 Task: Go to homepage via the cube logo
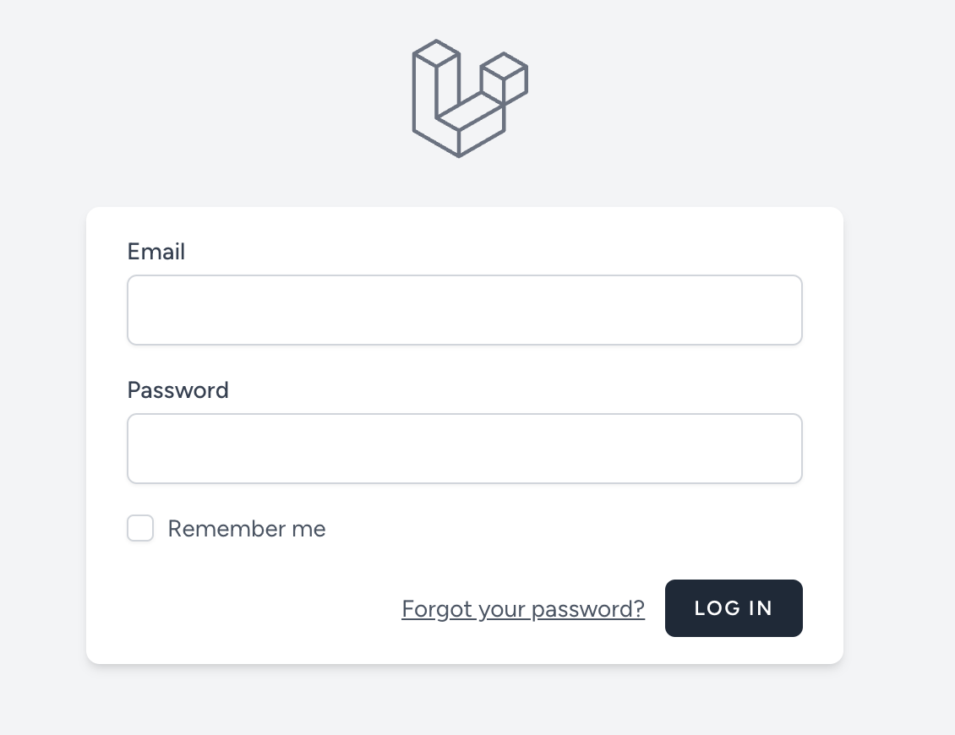click(469, 98)
